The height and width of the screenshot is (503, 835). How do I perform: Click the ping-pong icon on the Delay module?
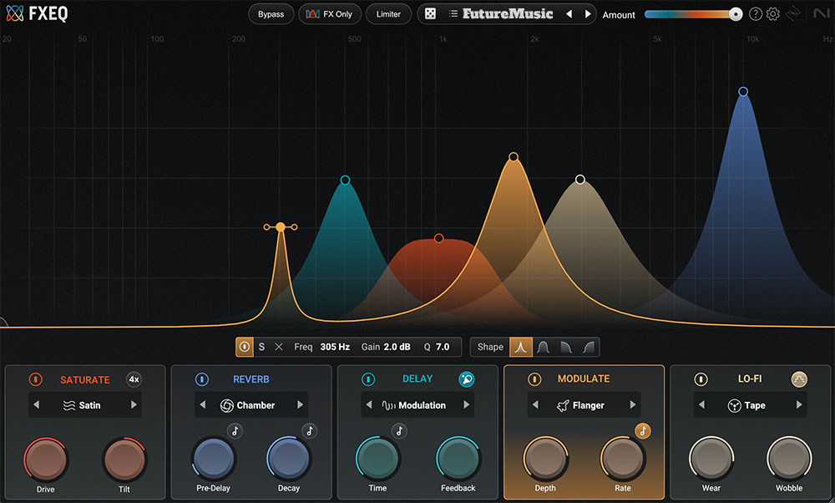click(467, 379)
